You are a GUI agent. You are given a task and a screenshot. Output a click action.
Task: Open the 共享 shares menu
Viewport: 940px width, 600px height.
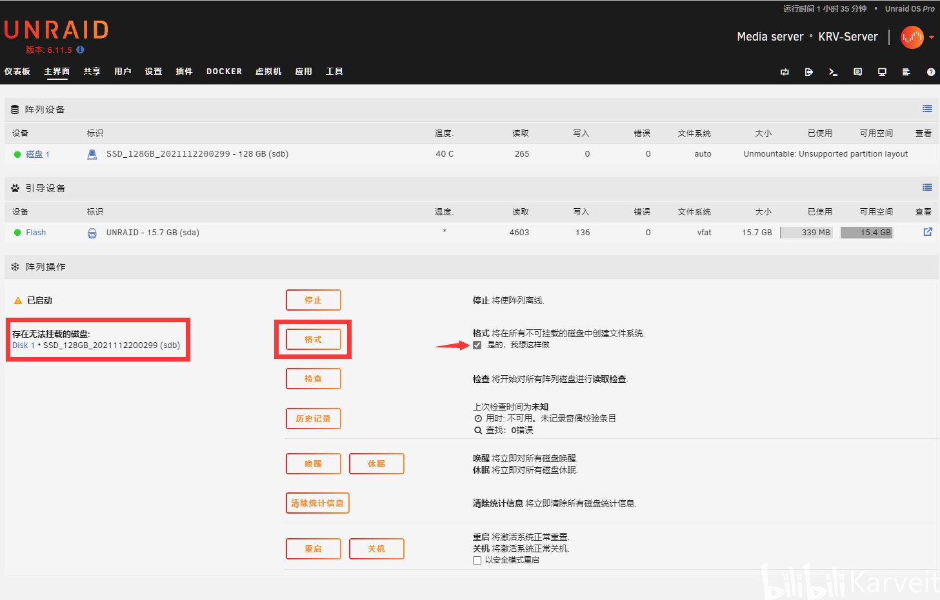point(92,72)
